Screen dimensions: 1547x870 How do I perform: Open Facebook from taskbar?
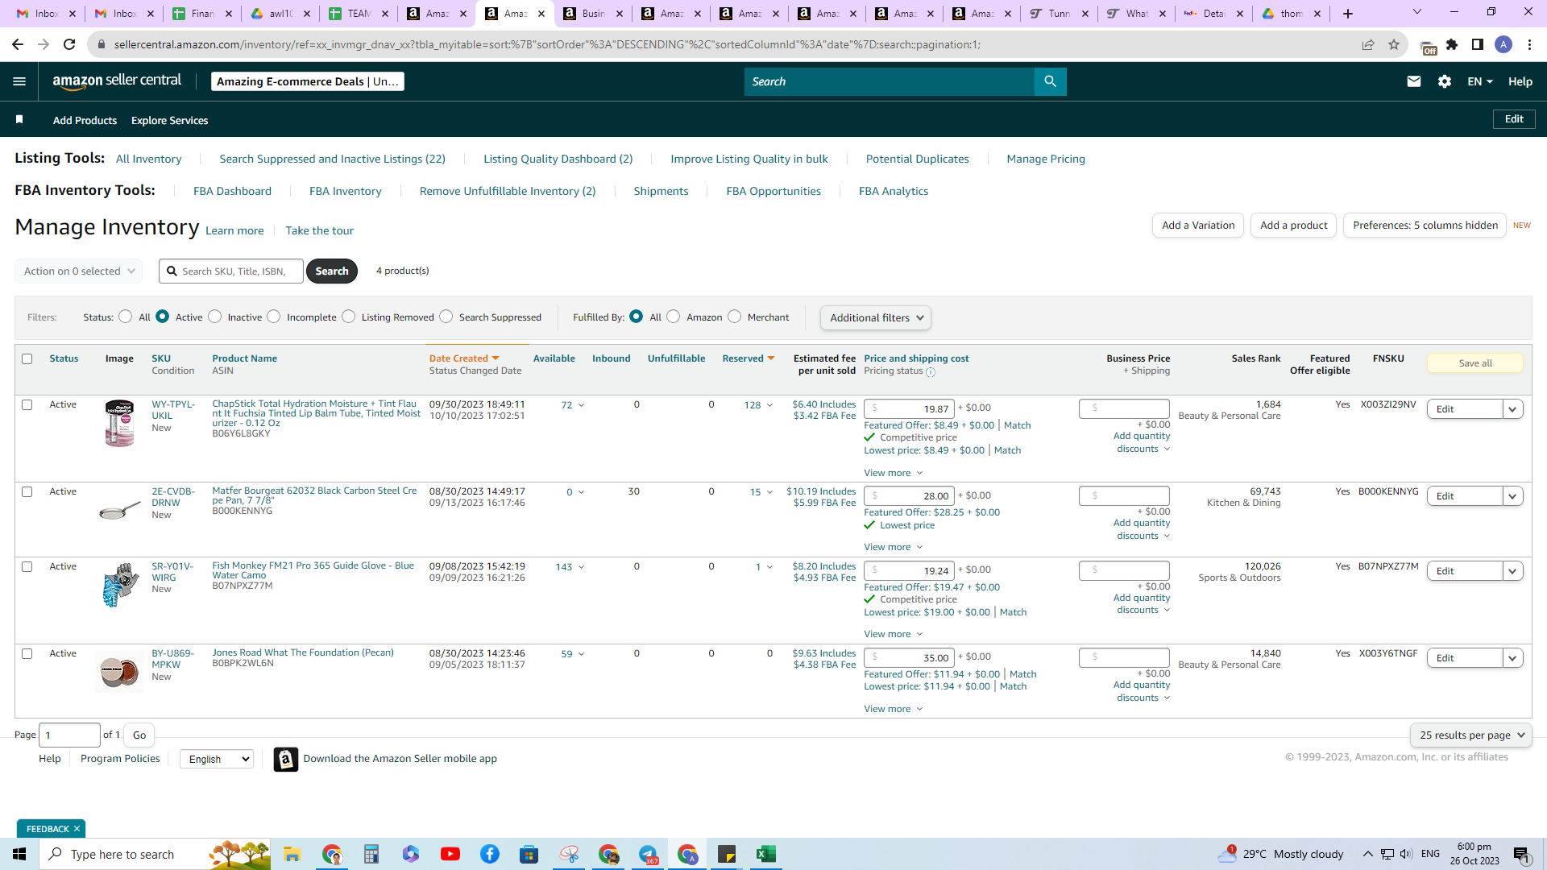tap(490, 854)
